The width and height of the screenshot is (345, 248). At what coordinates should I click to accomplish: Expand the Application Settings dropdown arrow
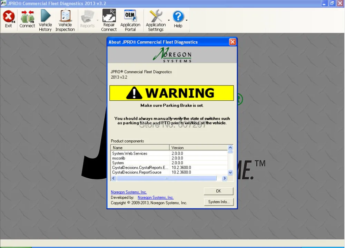click(169, 20)
